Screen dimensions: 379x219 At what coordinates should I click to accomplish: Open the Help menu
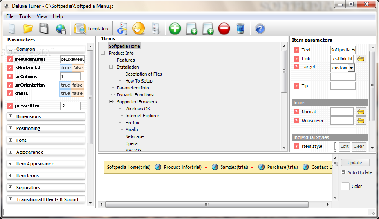tap(58, 16)
